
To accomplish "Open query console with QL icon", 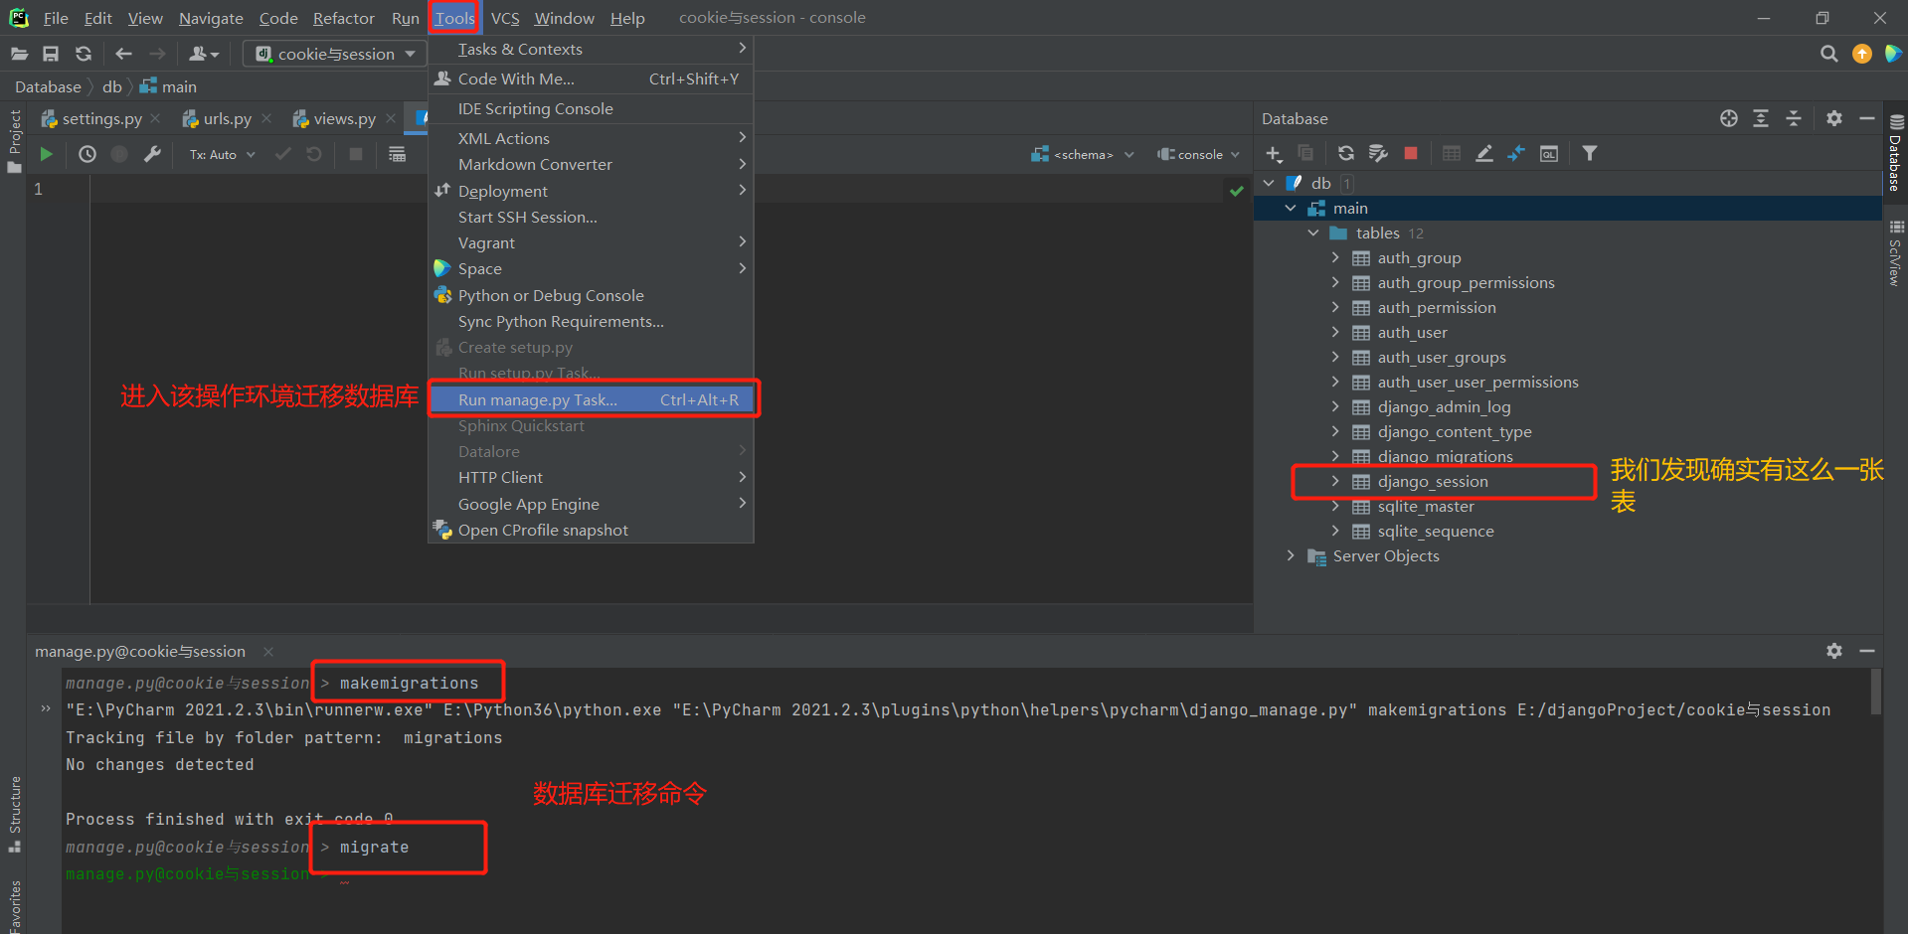I will 1549,153.
